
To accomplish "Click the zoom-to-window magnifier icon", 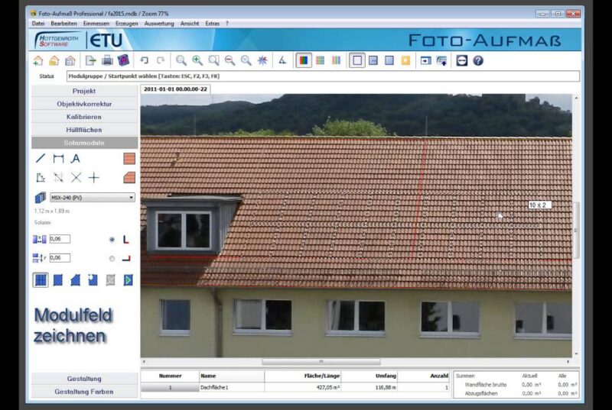I will coord(213,60).
